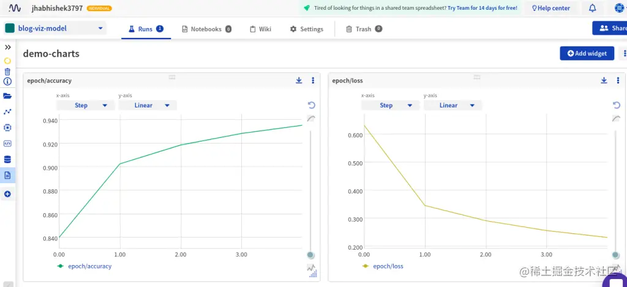Open the Artifacts database icon in sidebar
627x287 pixels.
coord(7,159)
